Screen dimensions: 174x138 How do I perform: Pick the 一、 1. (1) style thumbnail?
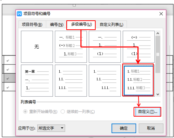click(105, 47)
